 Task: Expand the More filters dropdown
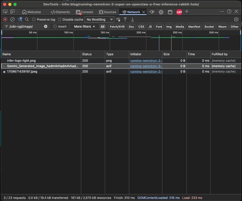click(x=84, y=26)
